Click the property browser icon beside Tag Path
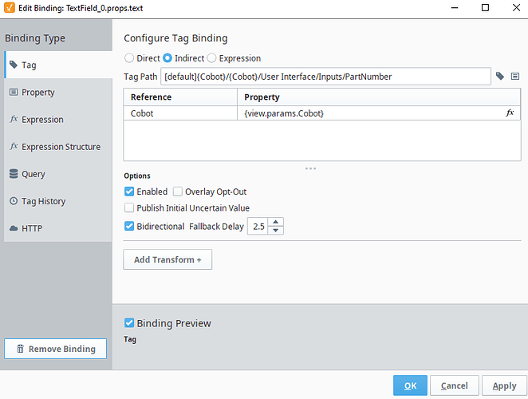528x399 pixels. coord(515,77)
